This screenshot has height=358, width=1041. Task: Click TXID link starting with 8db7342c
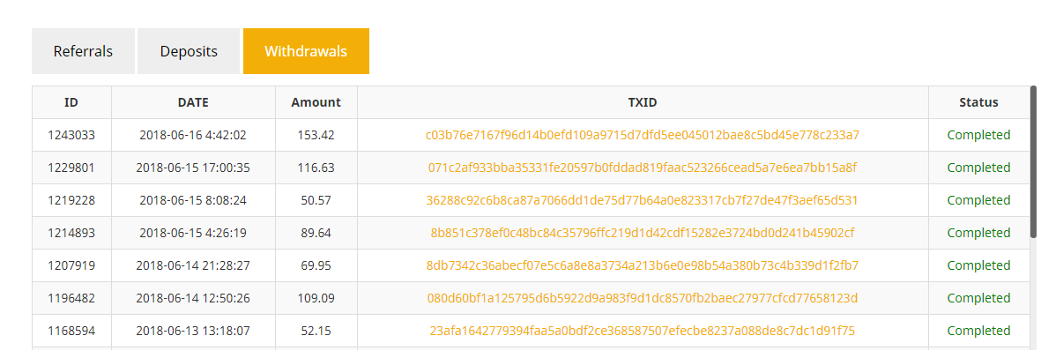coord(642,265)
